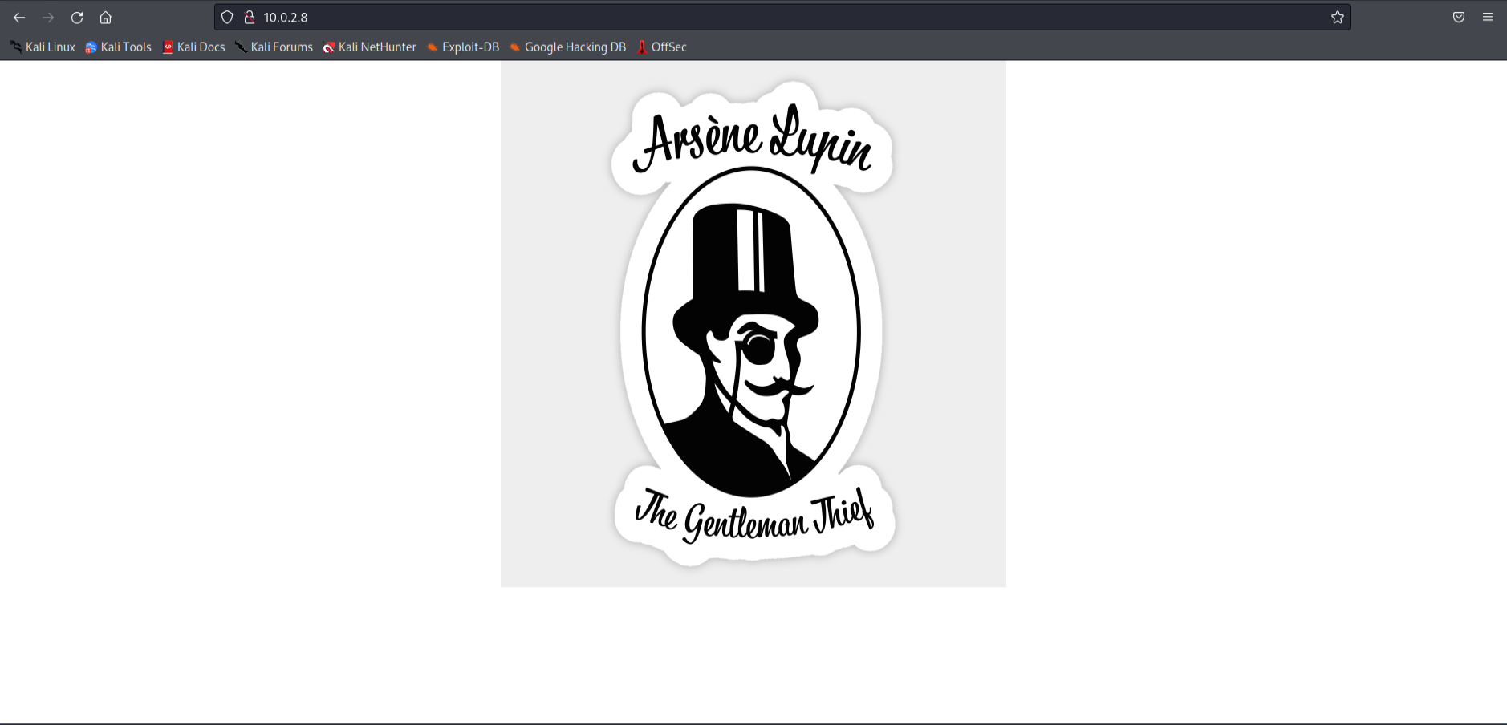Open the Exploit-DB bookmark
The image size is (1507, 725).
(x=463, y=47)
